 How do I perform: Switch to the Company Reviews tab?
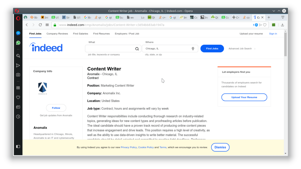(x=57, y=34)
